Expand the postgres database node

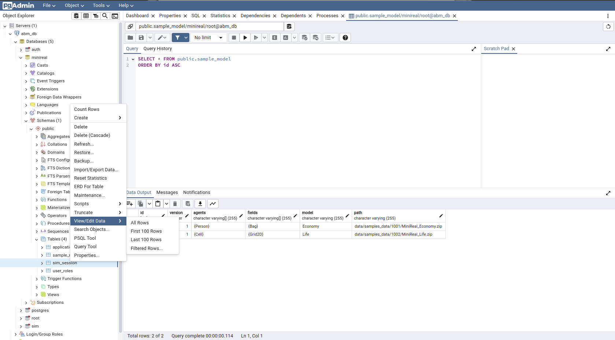pos(21,311)
